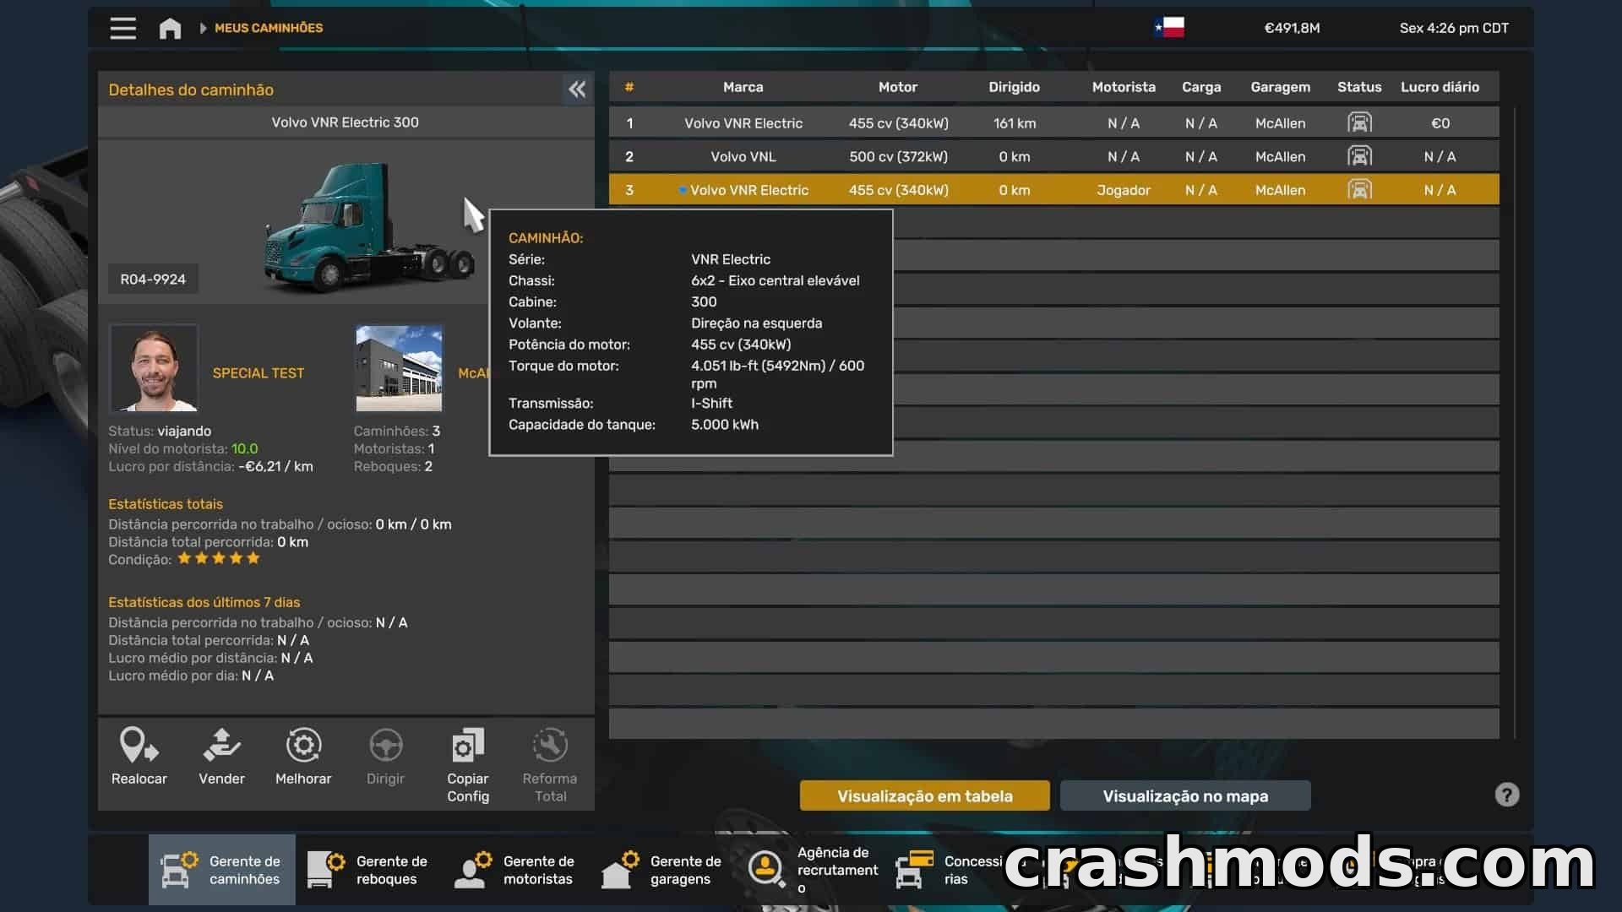Sort table by Motor column
Screen dimensions: 1622x912
pyautogui.click(x=897, y=87)
